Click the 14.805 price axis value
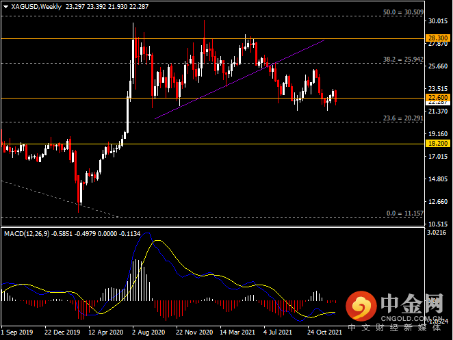Viewport: 453px width, 340px height. point(438,179)
